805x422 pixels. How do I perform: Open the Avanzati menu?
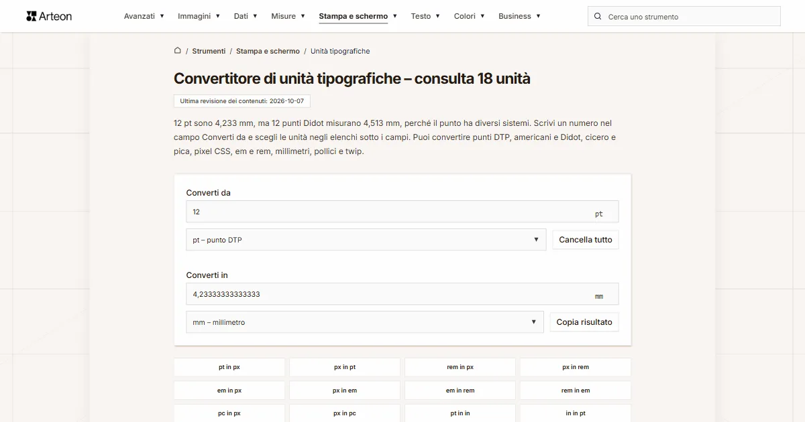tap(144, 16)
